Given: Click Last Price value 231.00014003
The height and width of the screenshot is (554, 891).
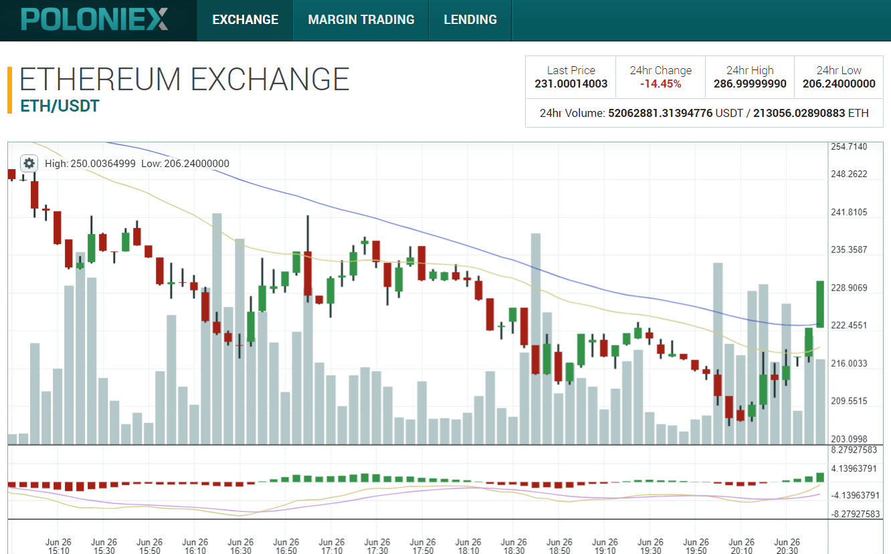Looking at the screenshot, I should [x=571, y=84].
